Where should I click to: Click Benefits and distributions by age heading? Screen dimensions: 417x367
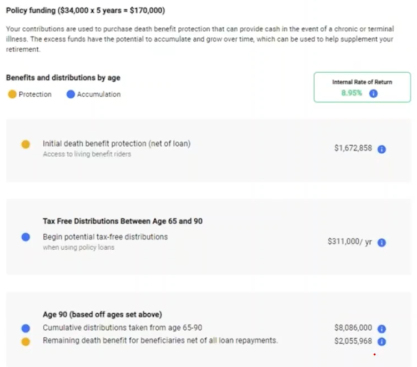[63, 78]
